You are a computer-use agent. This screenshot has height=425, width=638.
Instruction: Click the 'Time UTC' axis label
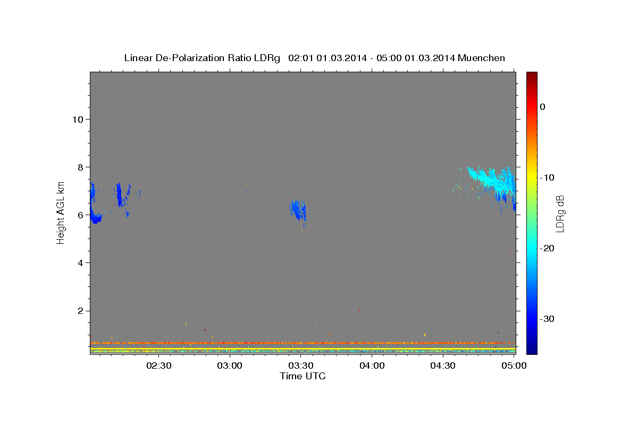(x=303, y=376)
